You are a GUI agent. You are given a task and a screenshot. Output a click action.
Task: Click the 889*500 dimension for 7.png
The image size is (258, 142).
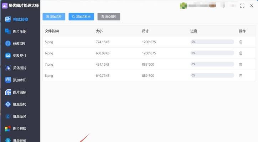coord(148,65)
